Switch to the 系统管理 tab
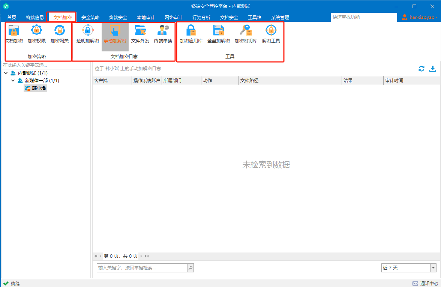 [280, 17]
